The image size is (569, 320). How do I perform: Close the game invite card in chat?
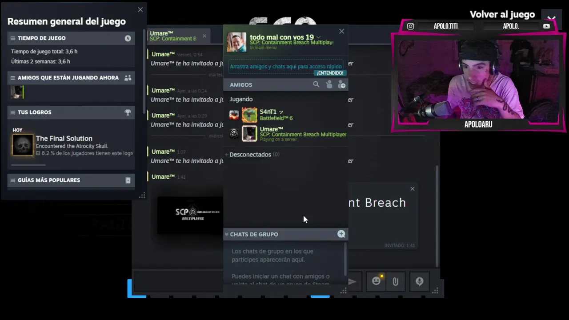pos(413,189)
